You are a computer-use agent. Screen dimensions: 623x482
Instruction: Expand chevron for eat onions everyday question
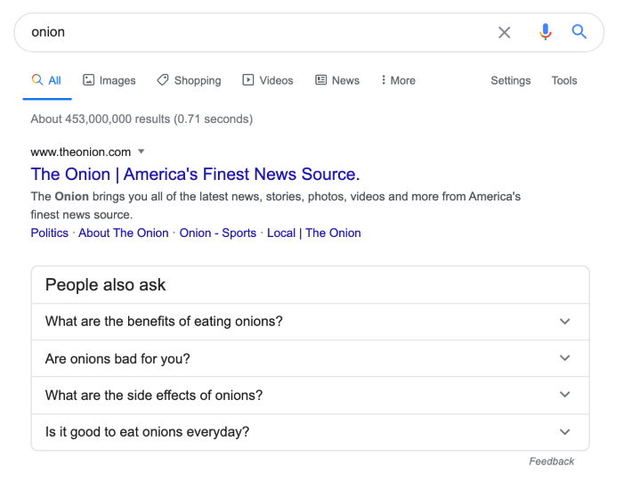(x=564, y=432)
